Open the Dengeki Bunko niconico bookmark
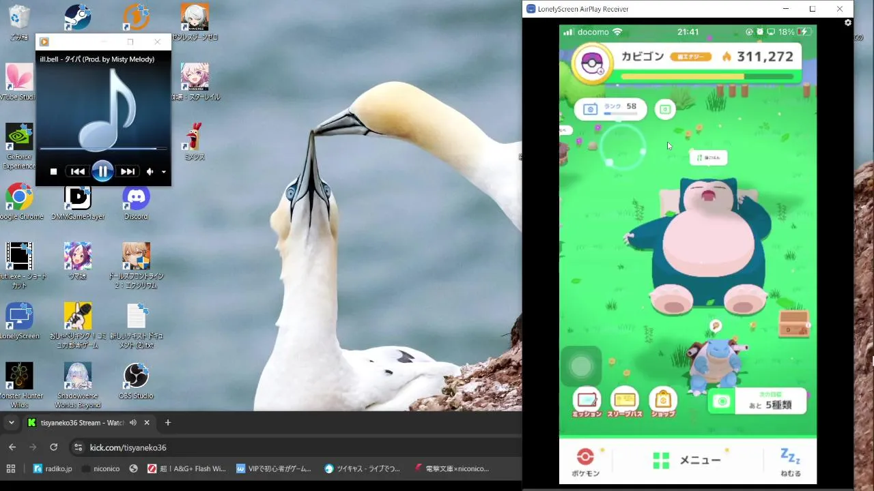 (451, 468)
